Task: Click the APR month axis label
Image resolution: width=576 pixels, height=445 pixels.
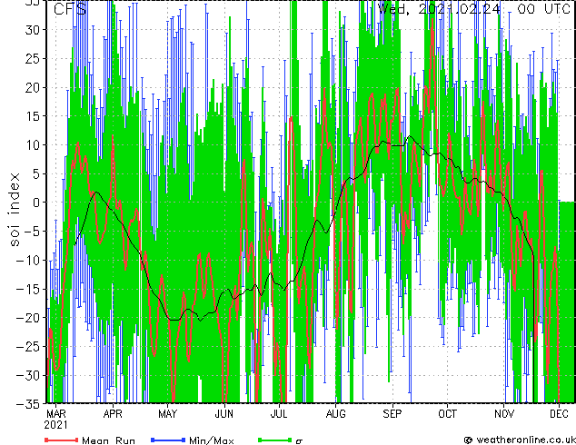Action: coord(113,414)
